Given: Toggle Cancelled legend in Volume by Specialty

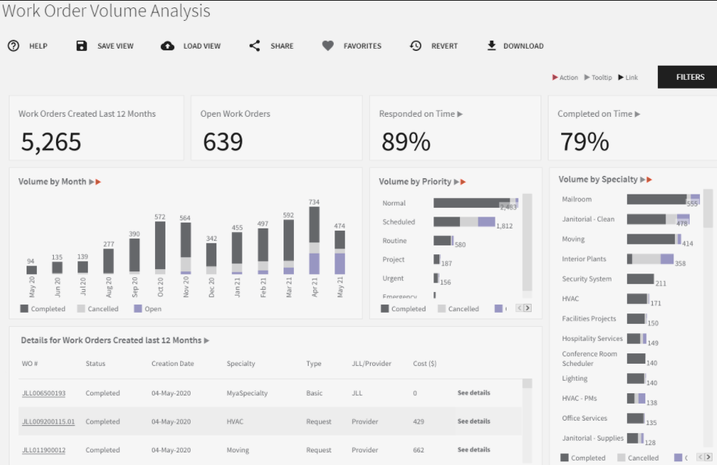Looking at the screenshot, I should 622,458.
